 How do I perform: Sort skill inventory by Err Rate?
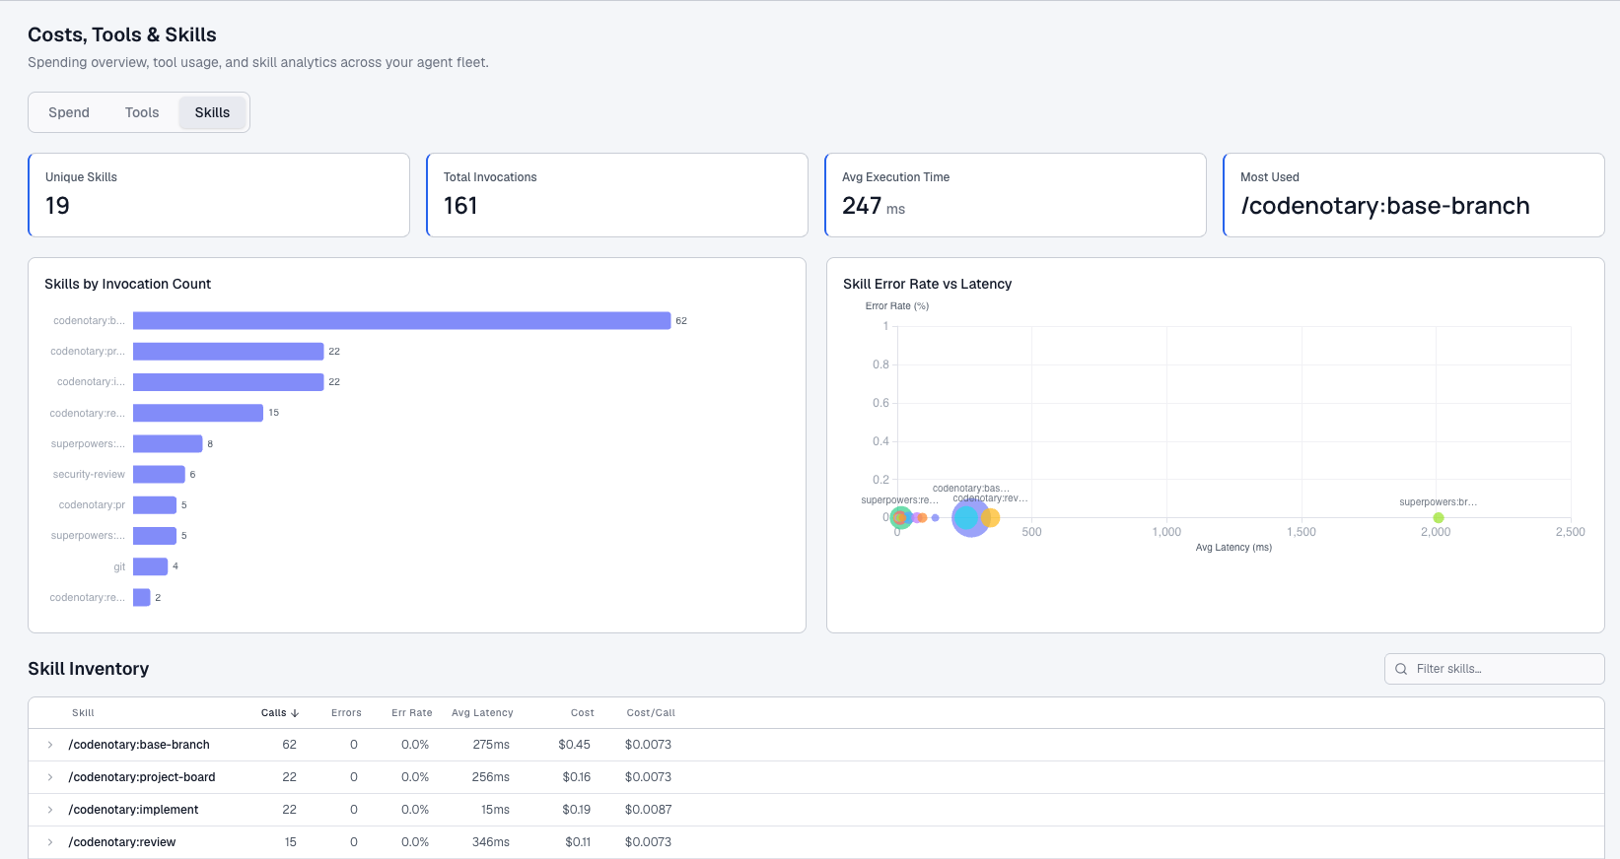coord(411,713)
